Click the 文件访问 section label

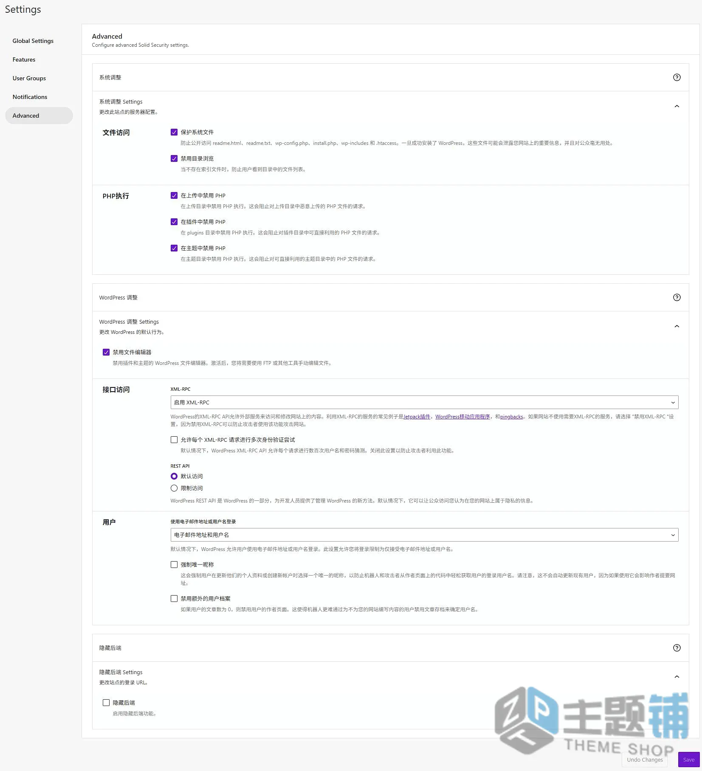[116, 133]
